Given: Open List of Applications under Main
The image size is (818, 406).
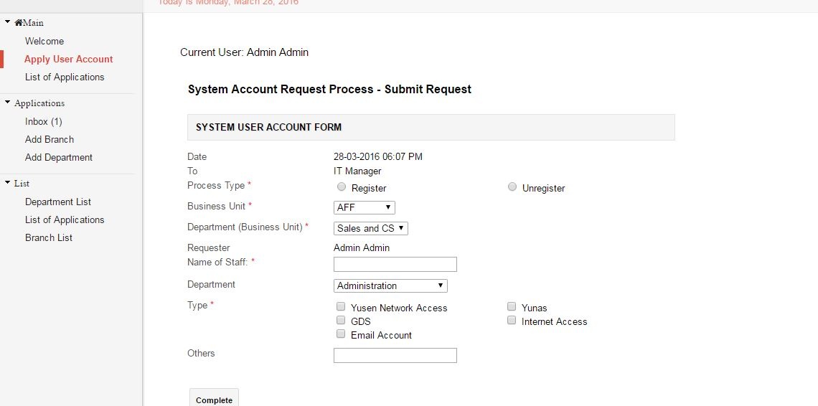Looking at the screenshot, I should [65, 77].
